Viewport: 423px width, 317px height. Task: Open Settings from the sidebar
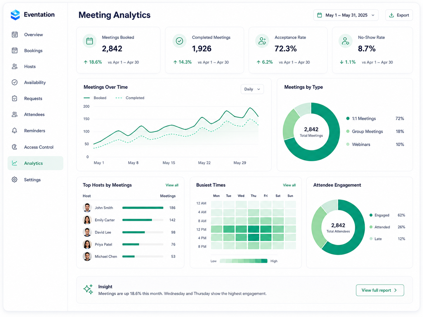tap(35, 180)
